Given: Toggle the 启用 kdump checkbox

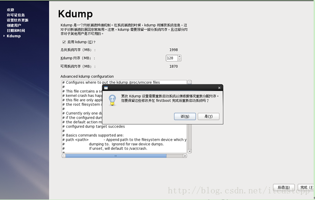Looking at the screenshot, I should pyautogui.click(x=64, y=42).
